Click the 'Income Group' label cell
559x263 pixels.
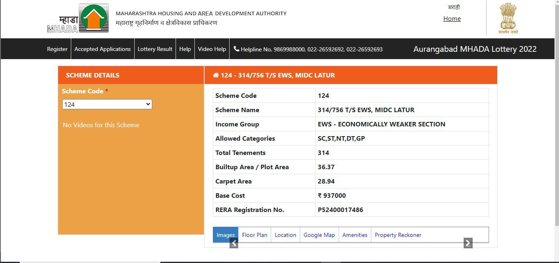264,124
